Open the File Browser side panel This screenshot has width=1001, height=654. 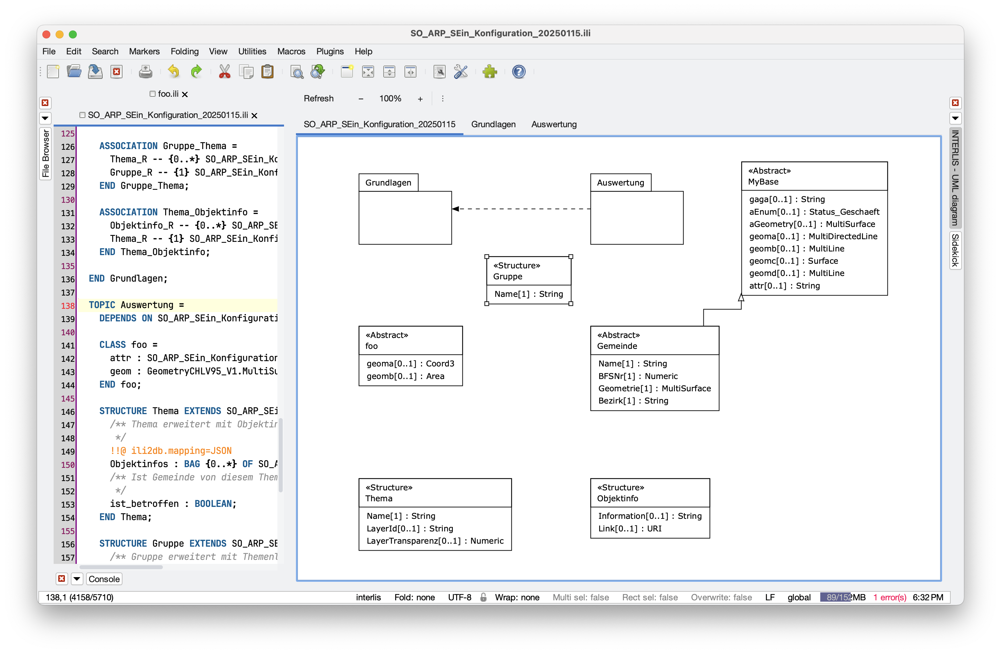45,153
